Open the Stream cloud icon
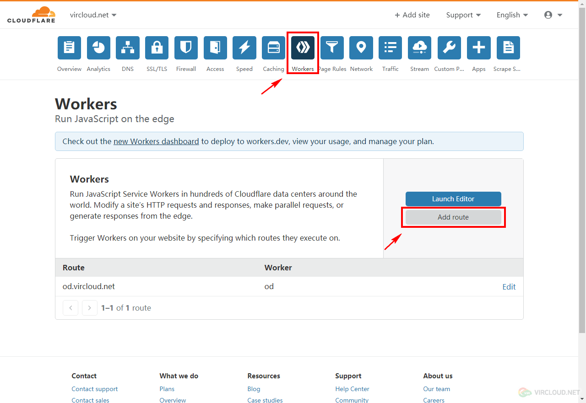Image resolution: width=586 pixels, height=403 pixels. click(x=419, y=48)
